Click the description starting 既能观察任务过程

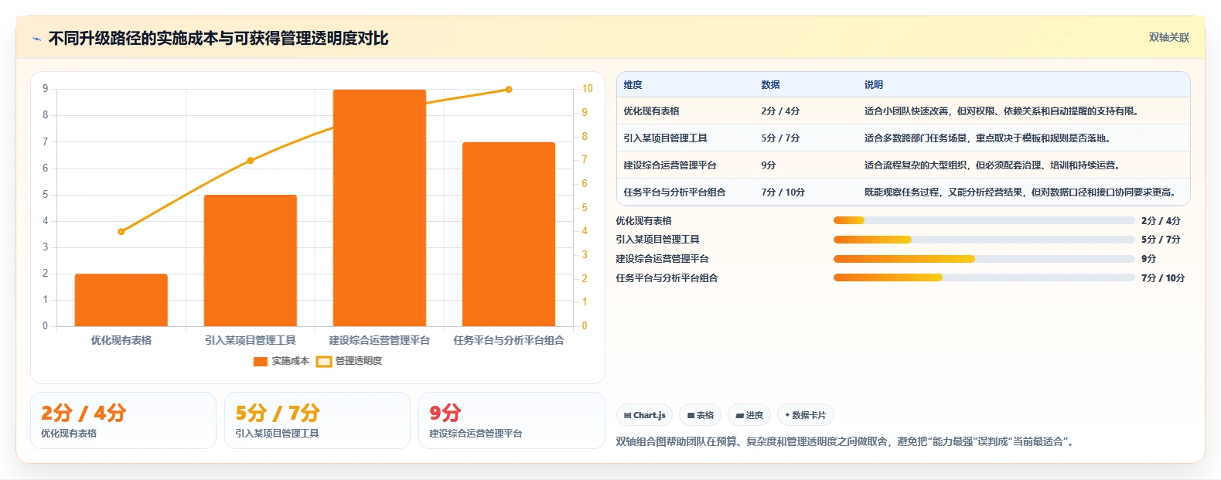(1021, 192)
